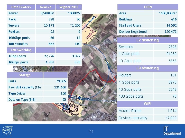This screenshot has width=185, height=138.
Task: Click the Storage table header
Action: pyautogui.click(x=25, y=75)
